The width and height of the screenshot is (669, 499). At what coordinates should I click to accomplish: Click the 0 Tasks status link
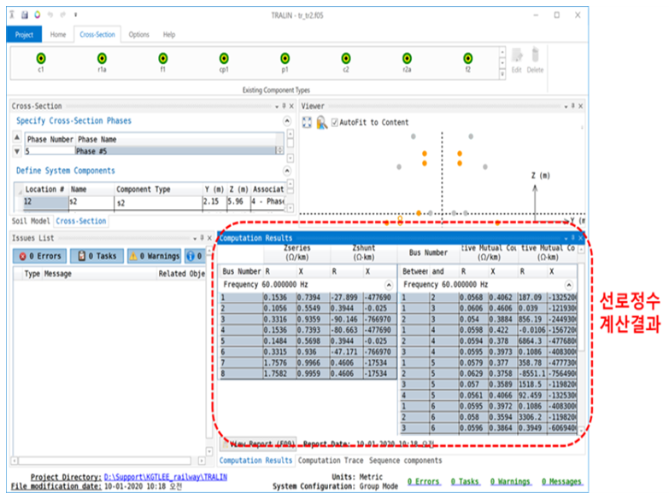(x=465, y=482)
